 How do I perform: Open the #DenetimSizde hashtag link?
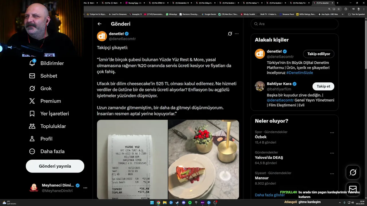point(300,73)
